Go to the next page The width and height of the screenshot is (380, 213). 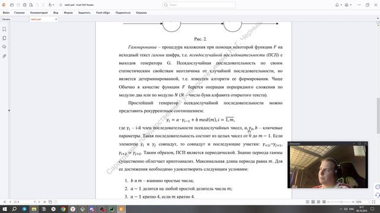[39, 202]
